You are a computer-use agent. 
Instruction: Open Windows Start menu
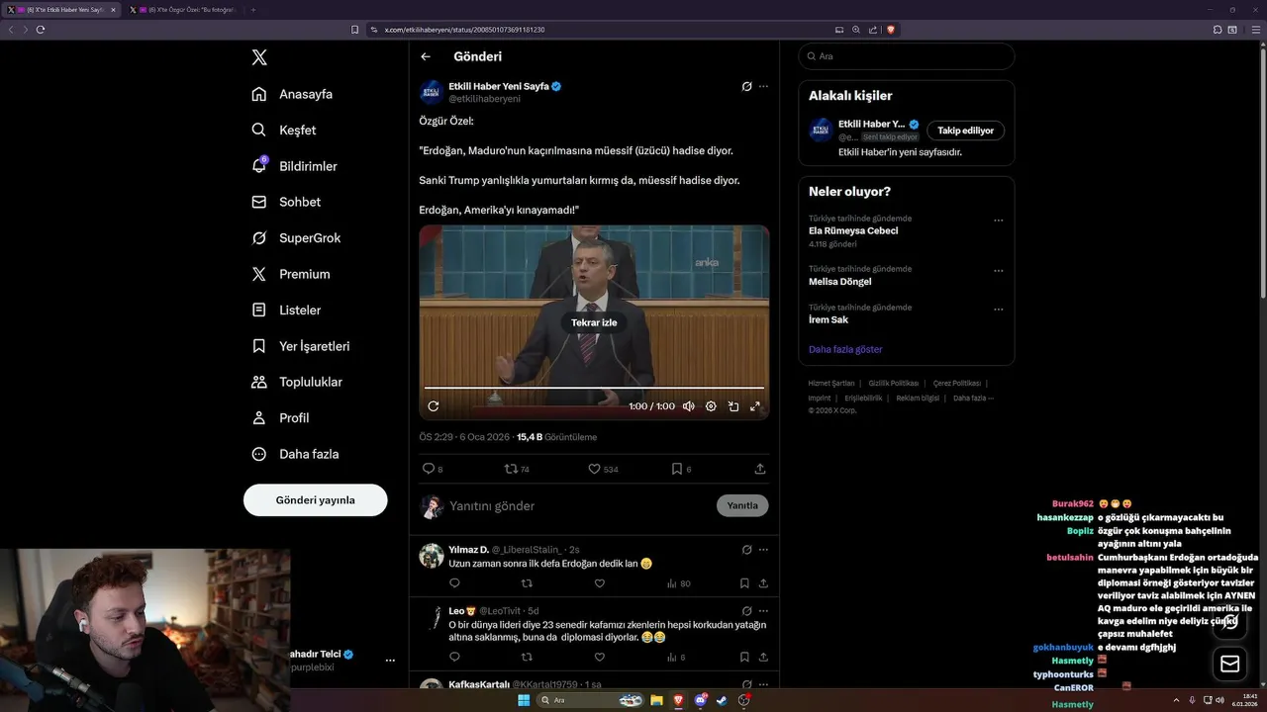[524, 700]
